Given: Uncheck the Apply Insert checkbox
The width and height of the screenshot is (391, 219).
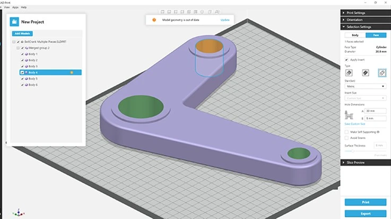Looking at the screenshot, I should pyautogui.click(x=346, y=60).
